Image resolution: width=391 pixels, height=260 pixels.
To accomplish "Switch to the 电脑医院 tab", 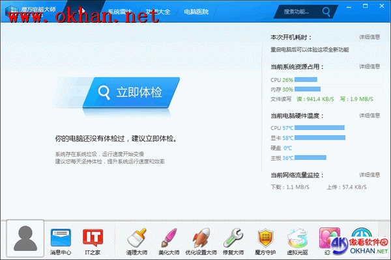I will (x=196, y=12).
